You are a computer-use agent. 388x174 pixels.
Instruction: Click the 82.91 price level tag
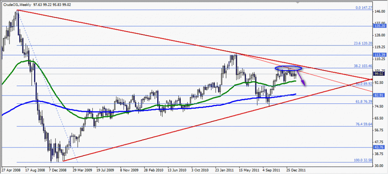381,95
